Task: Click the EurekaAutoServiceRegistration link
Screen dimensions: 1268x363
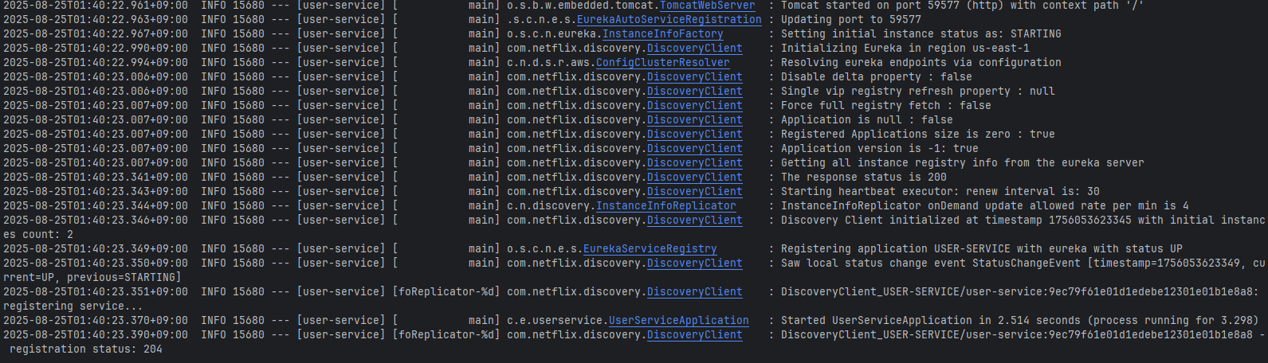Action: [669, 20]
